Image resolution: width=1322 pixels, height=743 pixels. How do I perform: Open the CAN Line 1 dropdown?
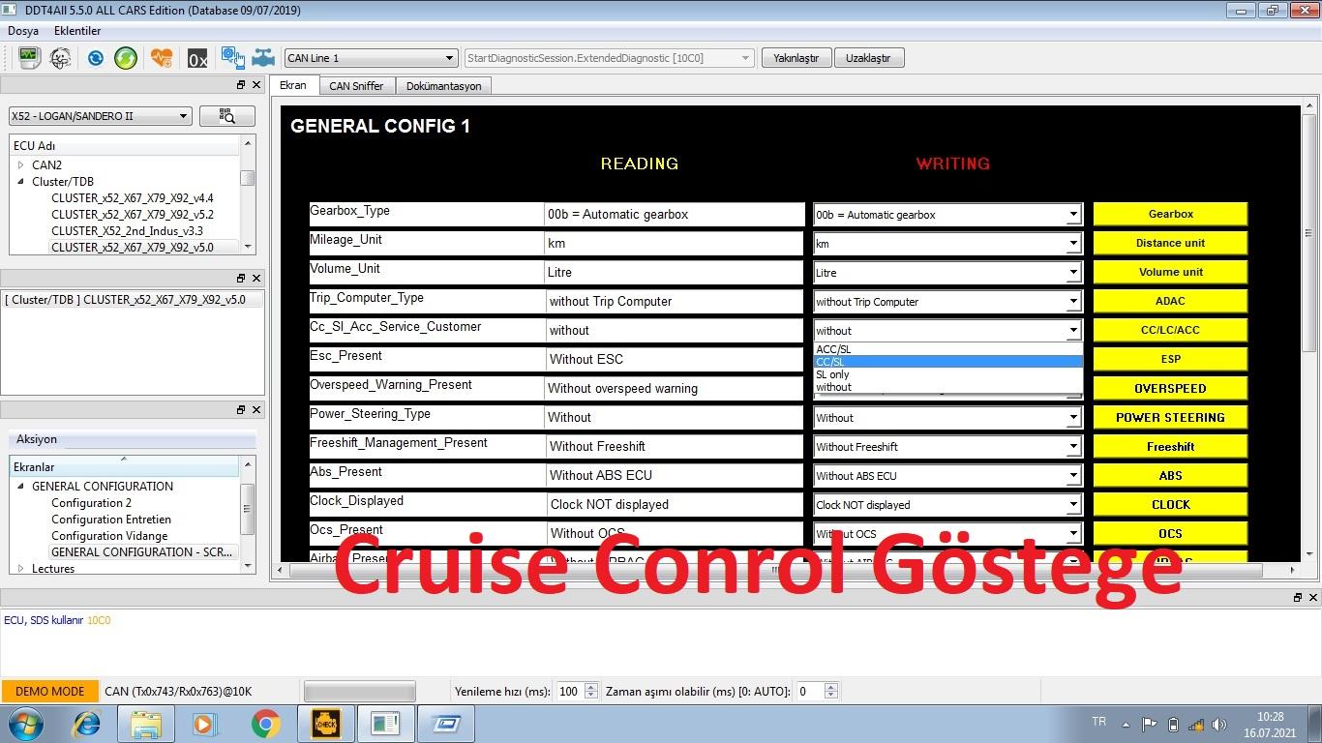(370, 58)
